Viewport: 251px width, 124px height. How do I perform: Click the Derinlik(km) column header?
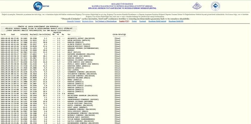(x=45, y=34)
